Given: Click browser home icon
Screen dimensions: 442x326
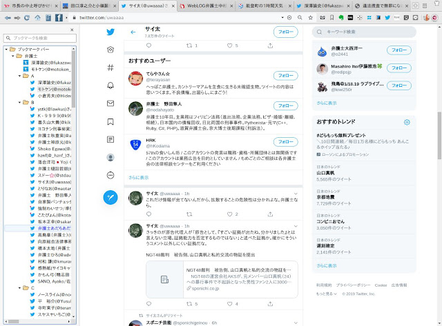Looking at the screenshot, I should [x=37, y=18].
